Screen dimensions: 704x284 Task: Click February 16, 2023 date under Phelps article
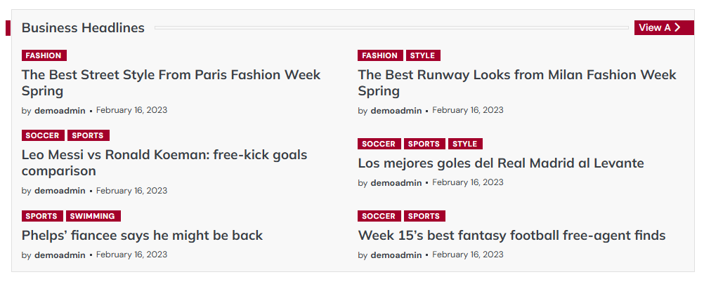pos(131,255)
